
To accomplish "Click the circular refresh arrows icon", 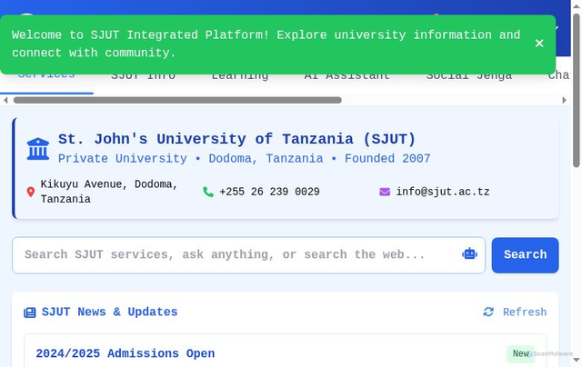I will [488, 312].
